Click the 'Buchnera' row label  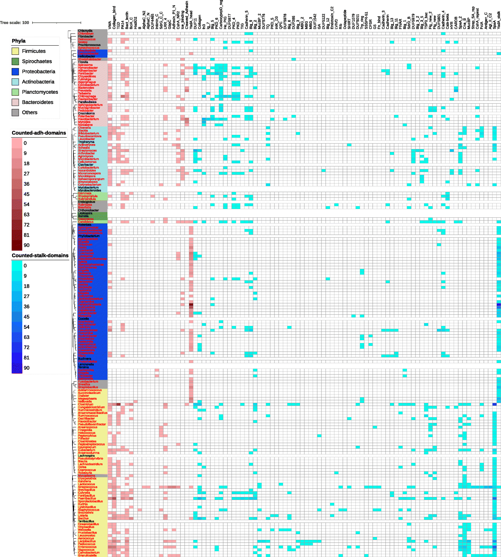point(84,359)
